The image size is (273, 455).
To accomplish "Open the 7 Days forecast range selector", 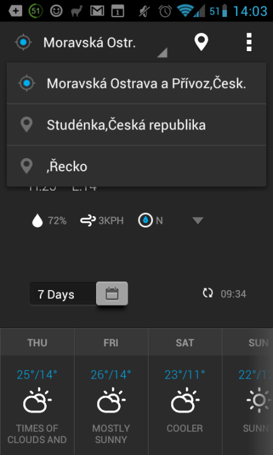I will (x=63, y=294).
